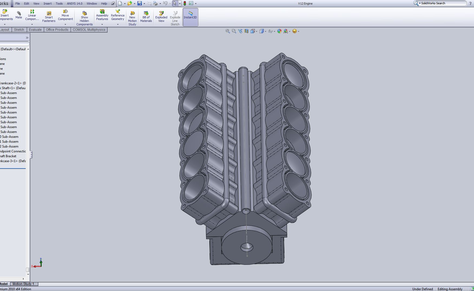Expand the New document dropdown arrow
Viewport: 474px width, 291px height.
125,4
